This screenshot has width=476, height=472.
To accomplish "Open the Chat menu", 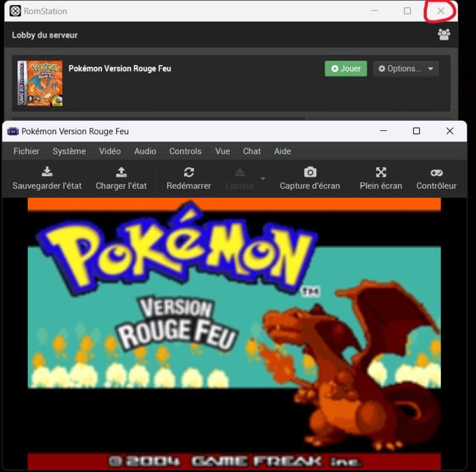I will 252,151.
